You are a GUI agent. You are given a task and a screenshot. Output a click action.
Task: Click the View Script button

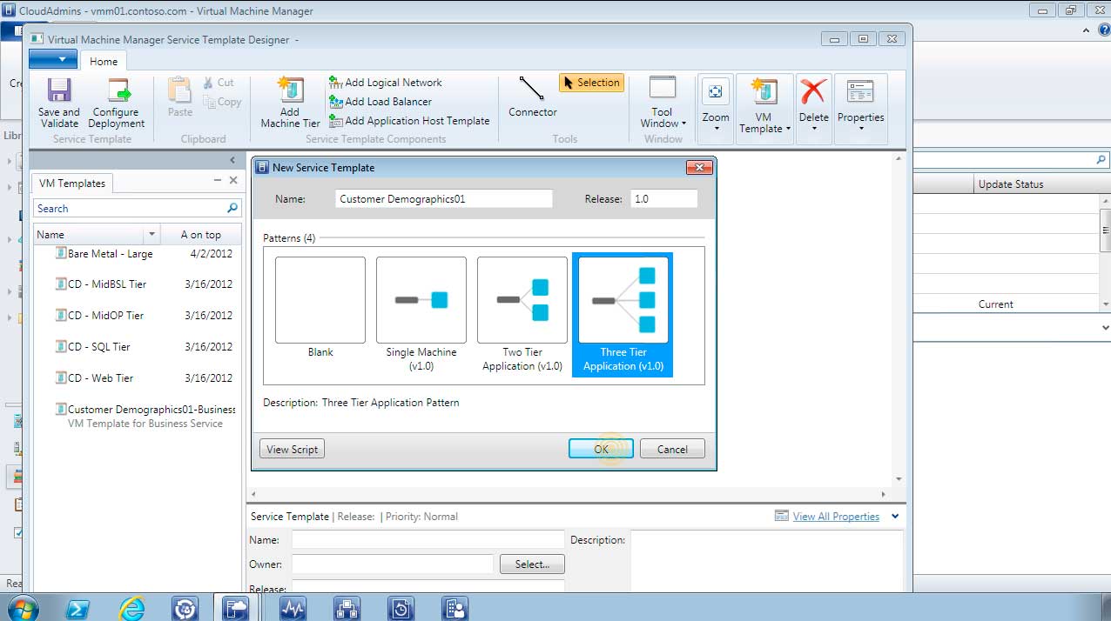(x=293, y=450)
